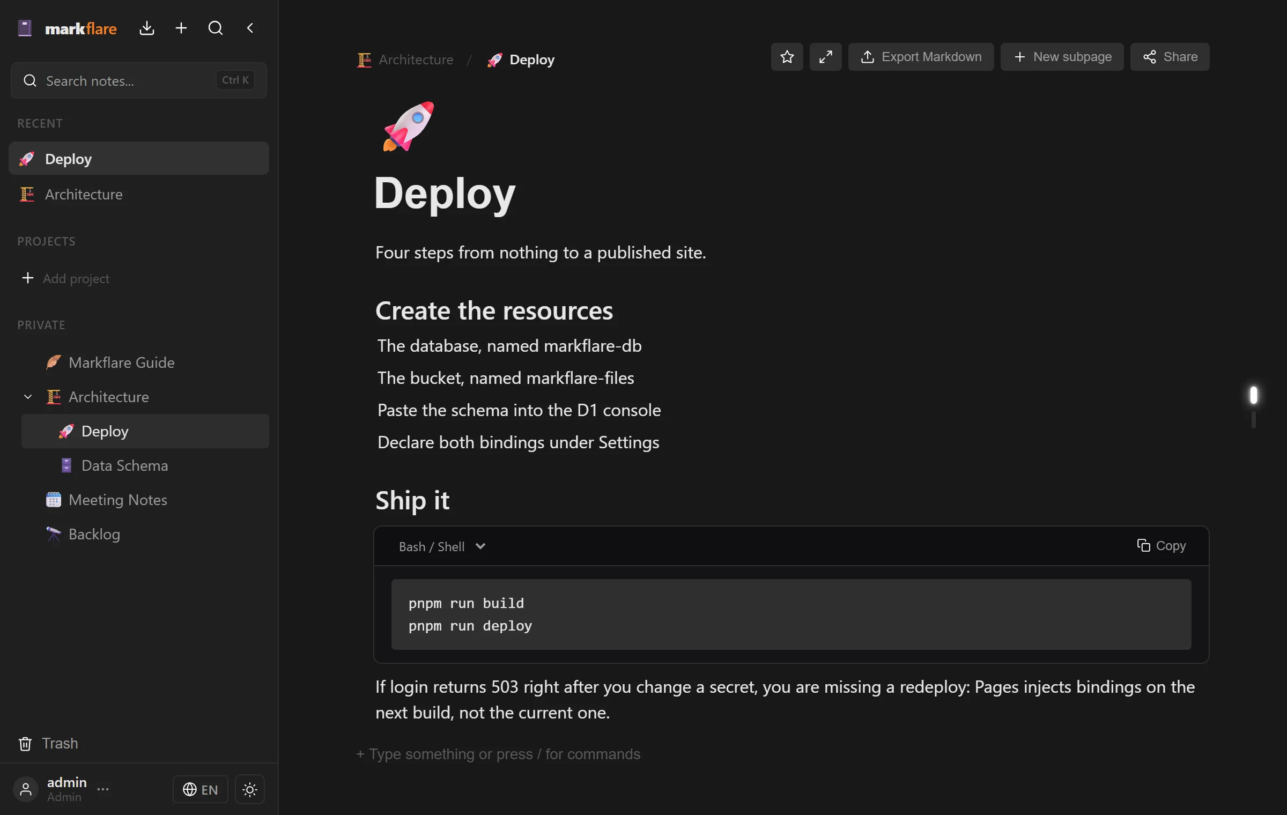
Task: Collapse the Architecture tree node
Action: (x=28, y=397)
